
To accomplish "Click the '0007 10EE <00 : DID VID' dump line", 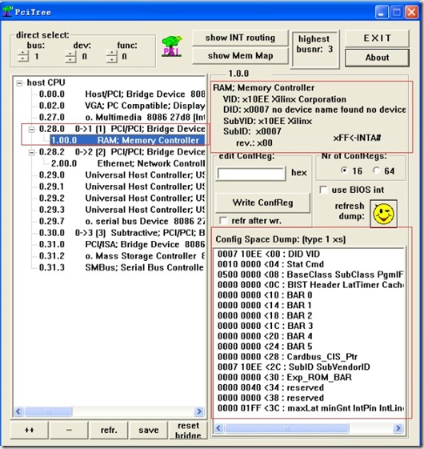I will 269,254.
